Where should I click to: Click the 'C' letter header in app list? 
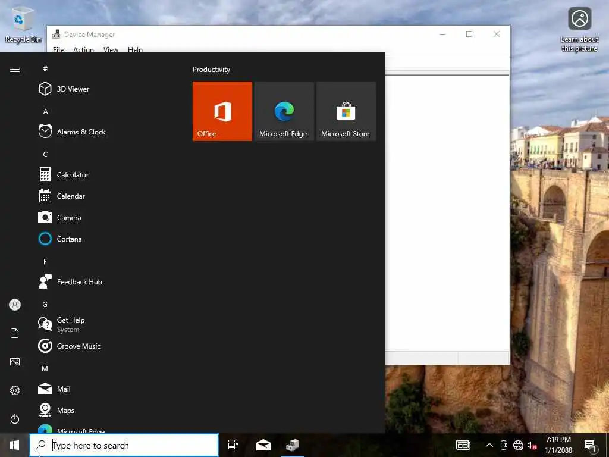(45, 154)
